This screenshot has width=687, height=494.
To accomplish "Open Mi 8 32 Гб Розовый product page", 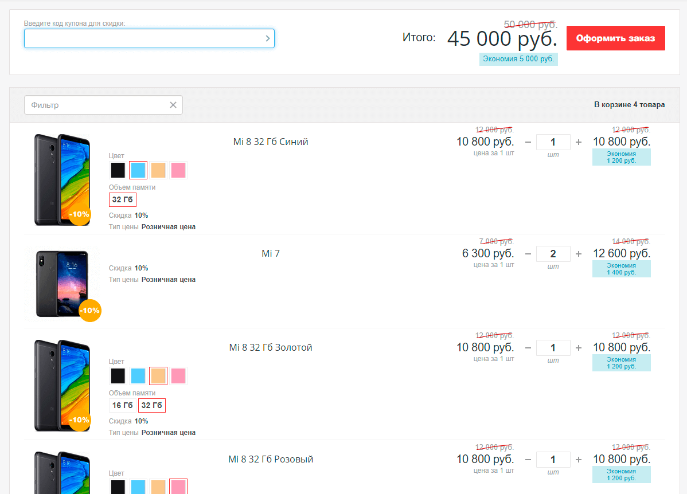I will 271,460.
